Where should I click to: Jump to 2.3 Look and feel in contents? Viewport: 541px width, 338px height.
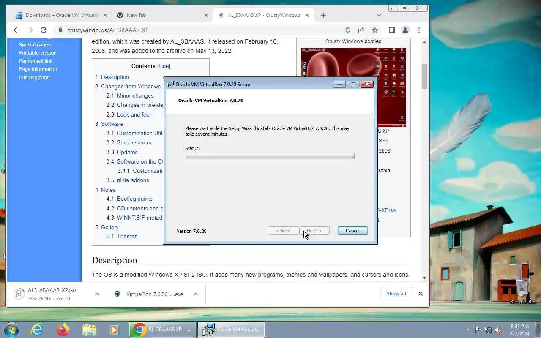128,114
